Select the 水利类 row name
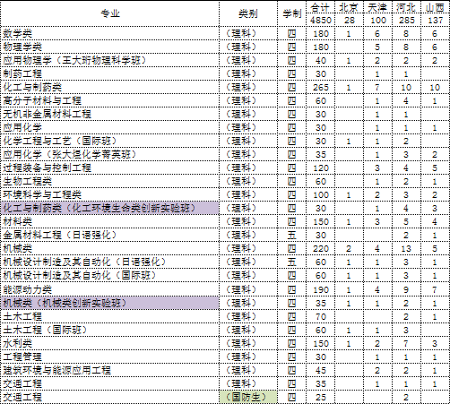The image size is (450, 404). click(110, 343)
